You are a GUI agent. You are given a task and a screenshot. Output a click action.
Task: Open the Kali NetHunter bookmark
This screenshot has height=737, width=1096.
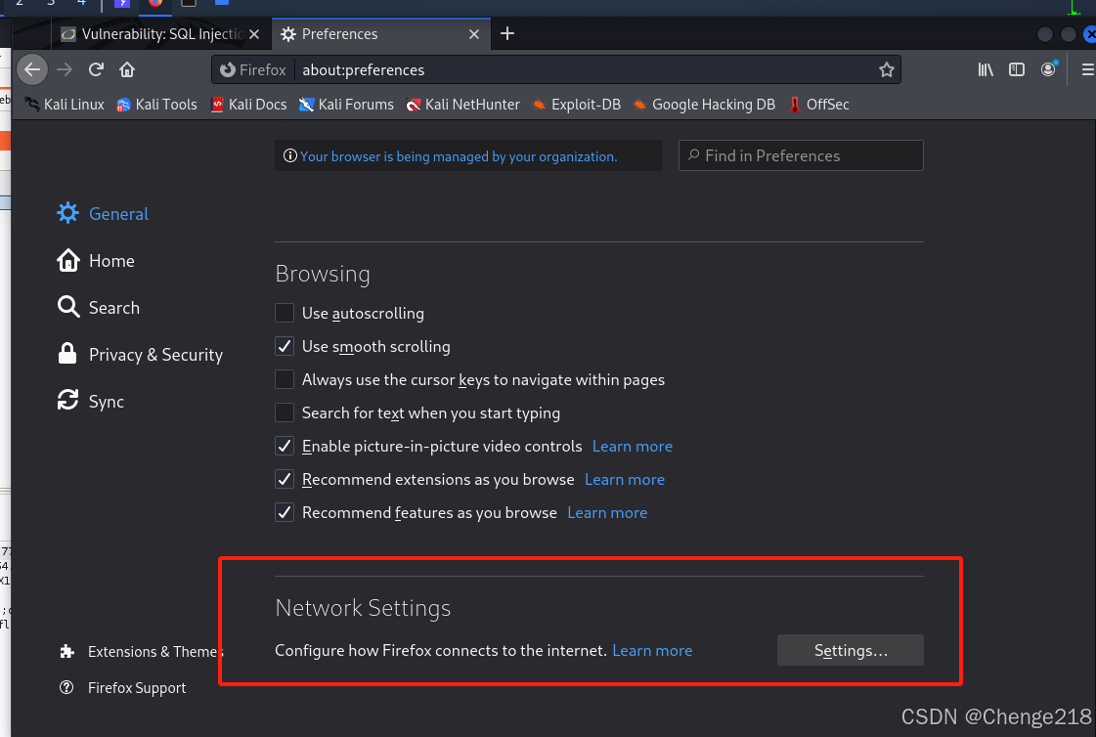click(462, 104)
